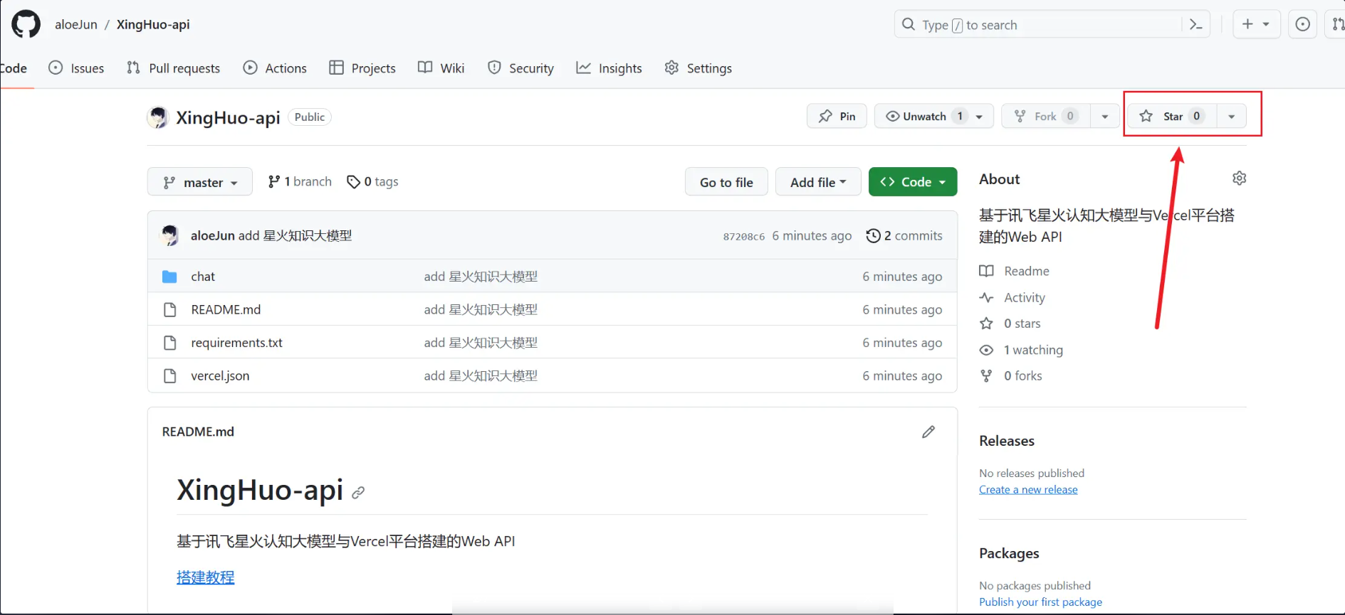Open commit hash 87208c6
1345x615 pixels.
coord(744,236)
